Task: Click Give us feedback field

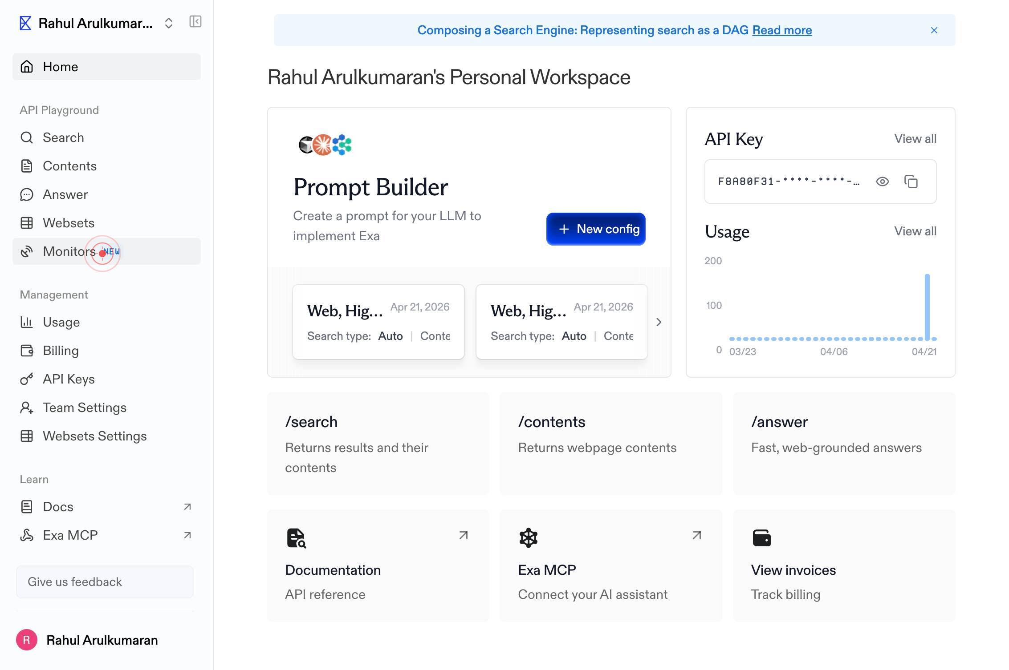Action: [x=105, y=582]
